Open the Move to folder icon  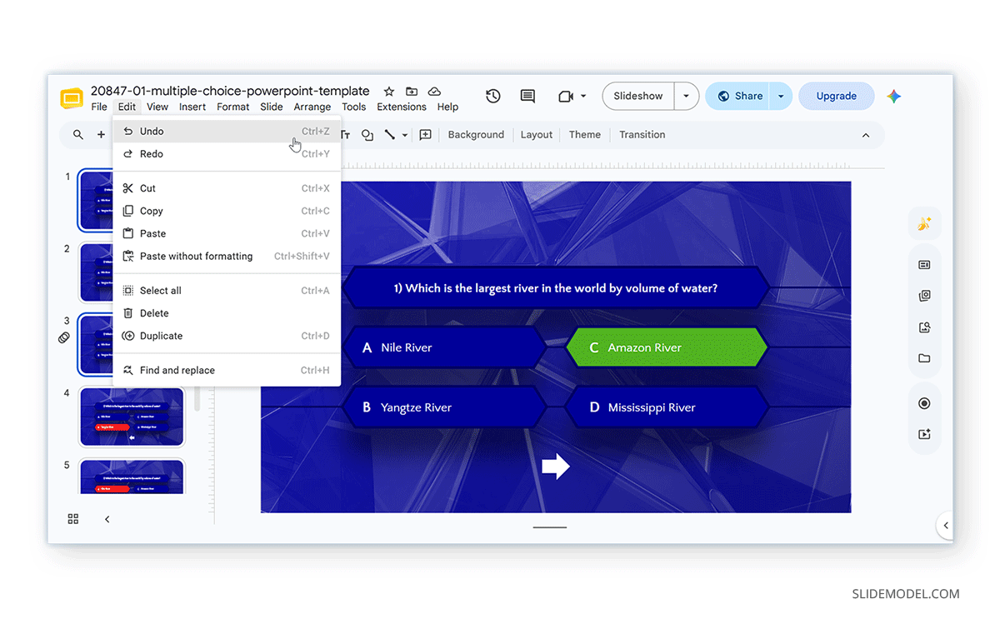[x=412, y=92]
